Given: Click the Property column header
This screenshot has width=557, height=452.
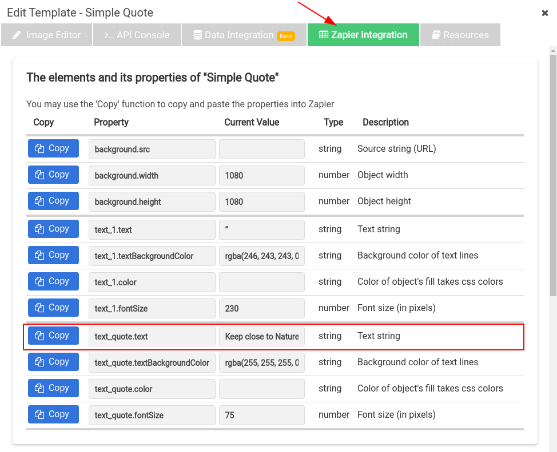Looking at the screenshot, I should [x=111, y=122].
